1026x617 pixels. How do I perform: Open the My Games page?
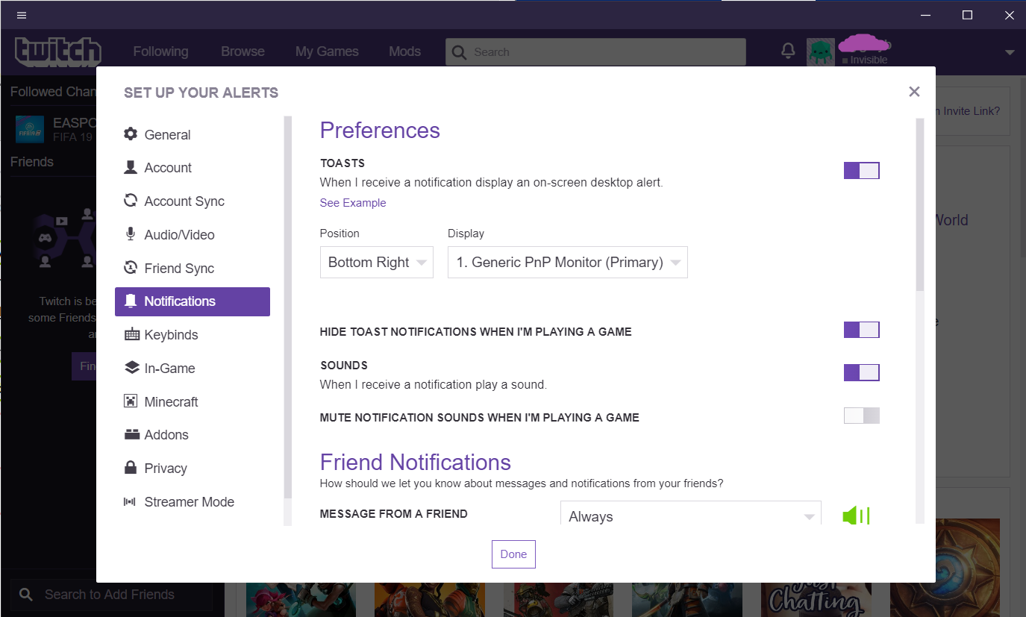click(x=327, y=51)
